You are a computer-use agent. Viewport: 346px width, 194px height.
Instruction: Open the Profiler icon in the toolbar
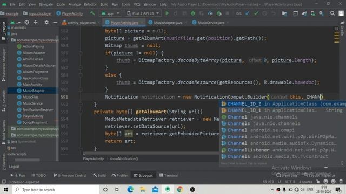click(x=210, y=13)
